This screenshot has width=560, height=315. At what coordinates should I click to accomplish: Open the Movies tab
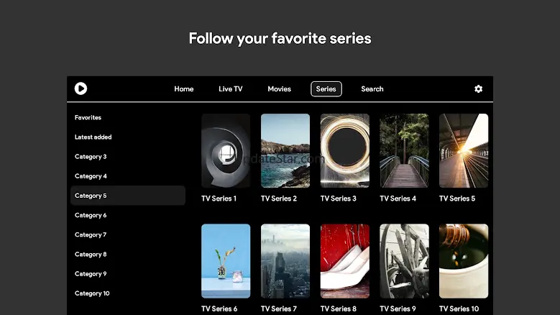tap(280, 89)
